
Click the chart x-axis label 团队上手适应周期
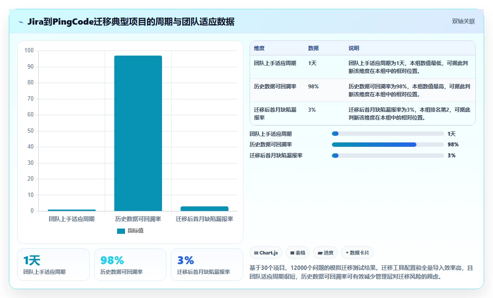point(72,219)
